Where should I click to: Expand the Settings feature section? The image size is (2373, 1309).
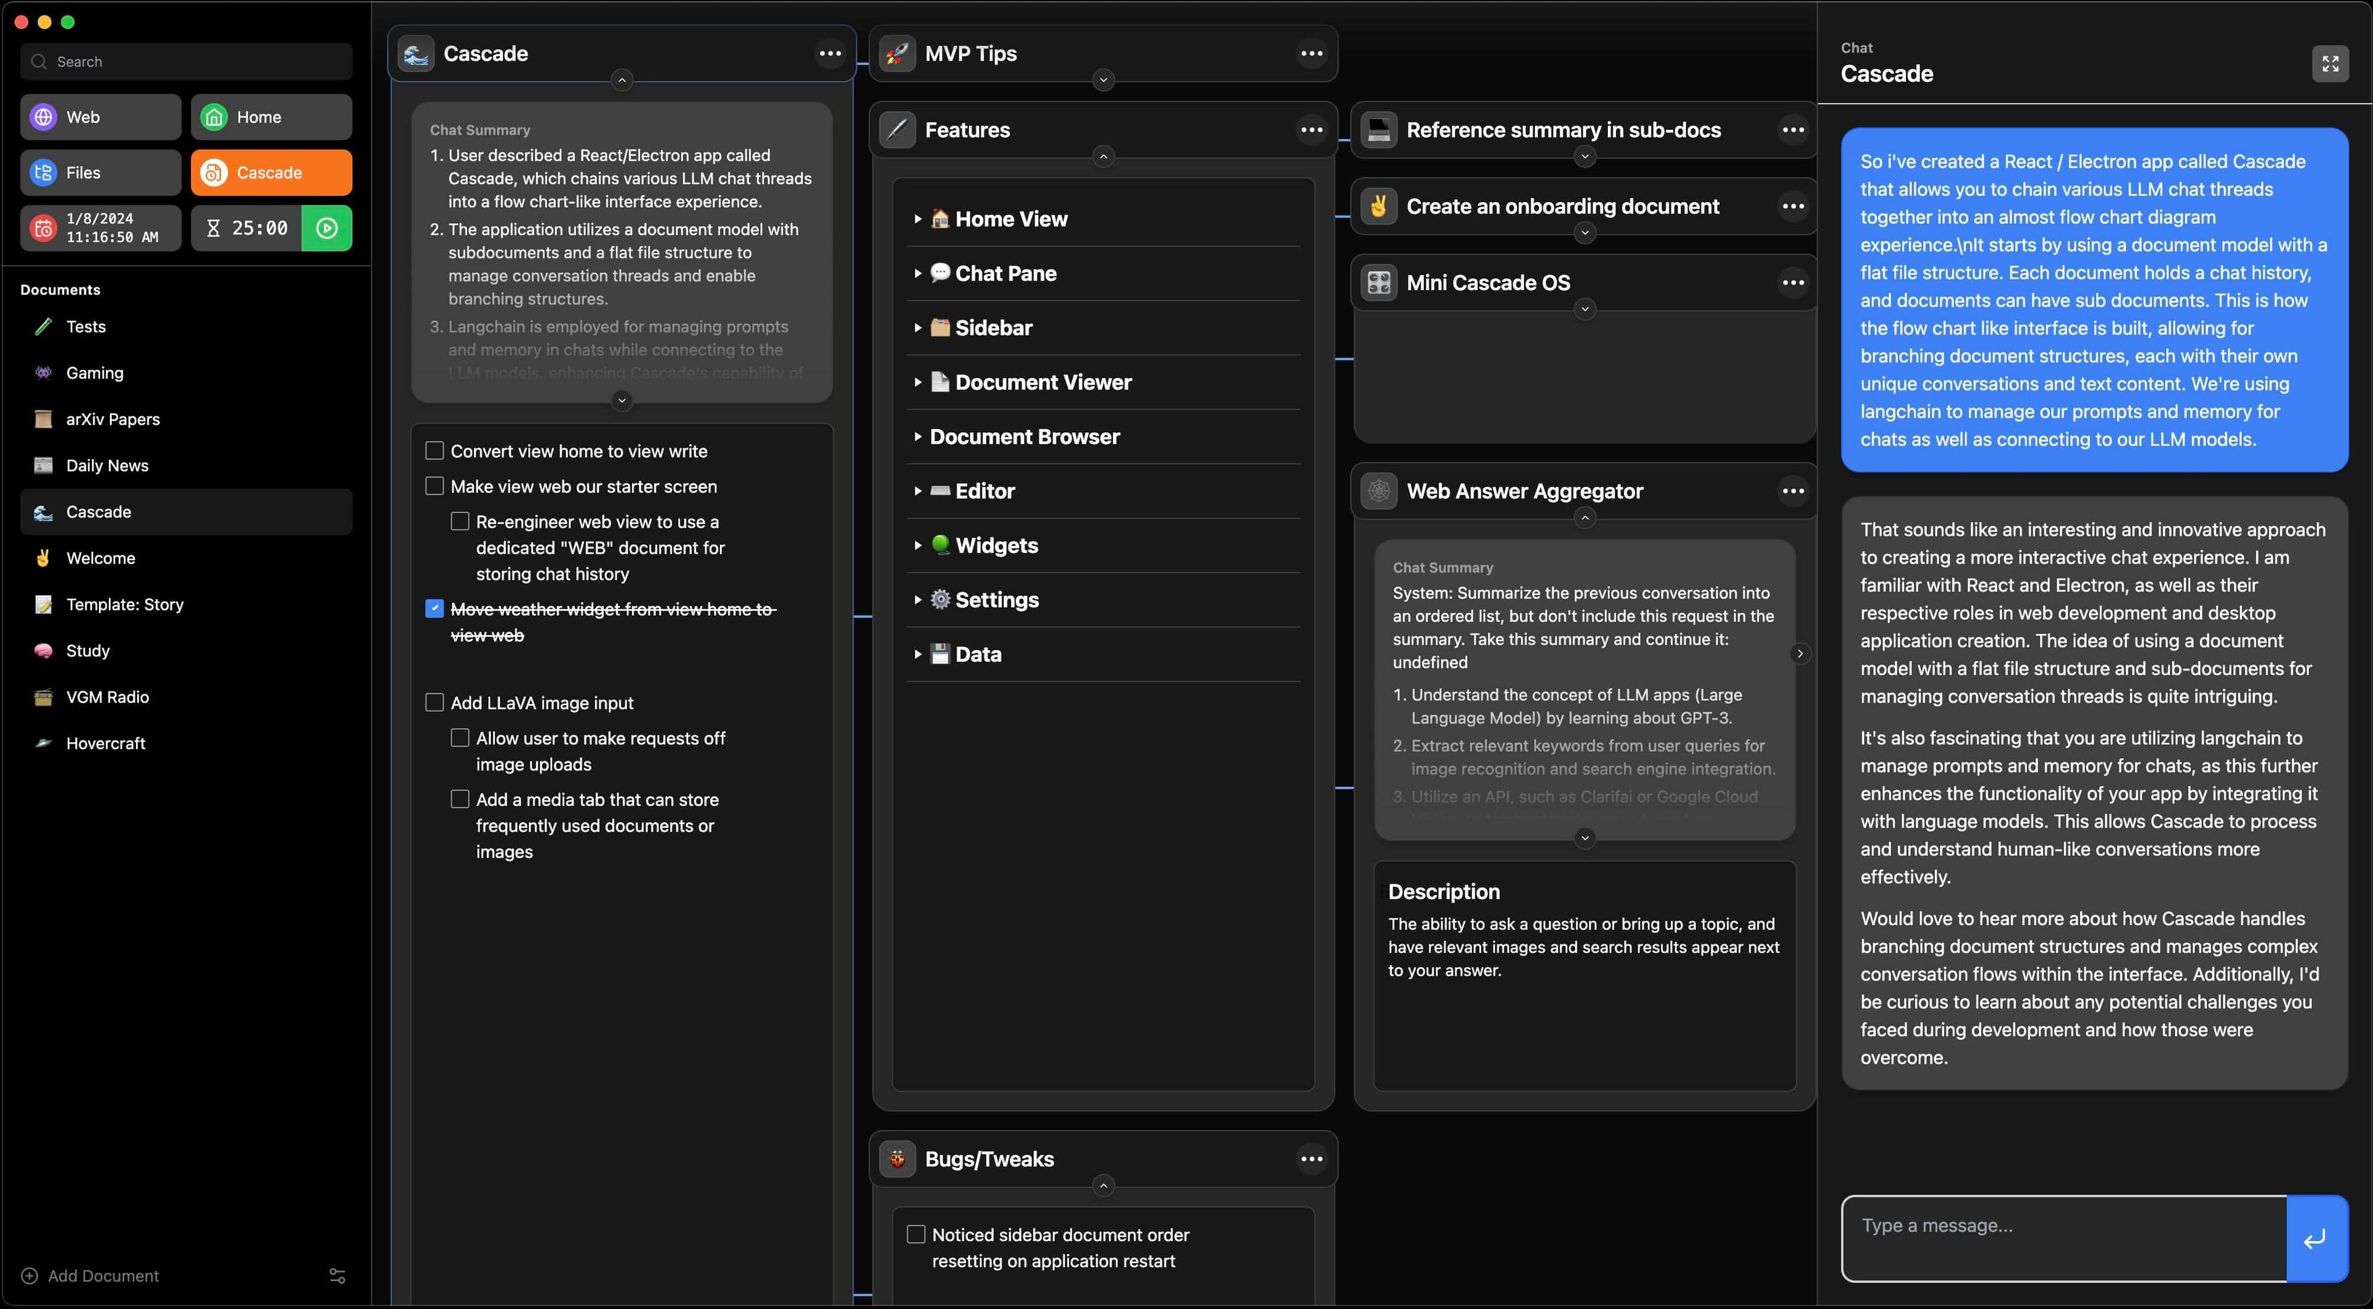[918, 599]
